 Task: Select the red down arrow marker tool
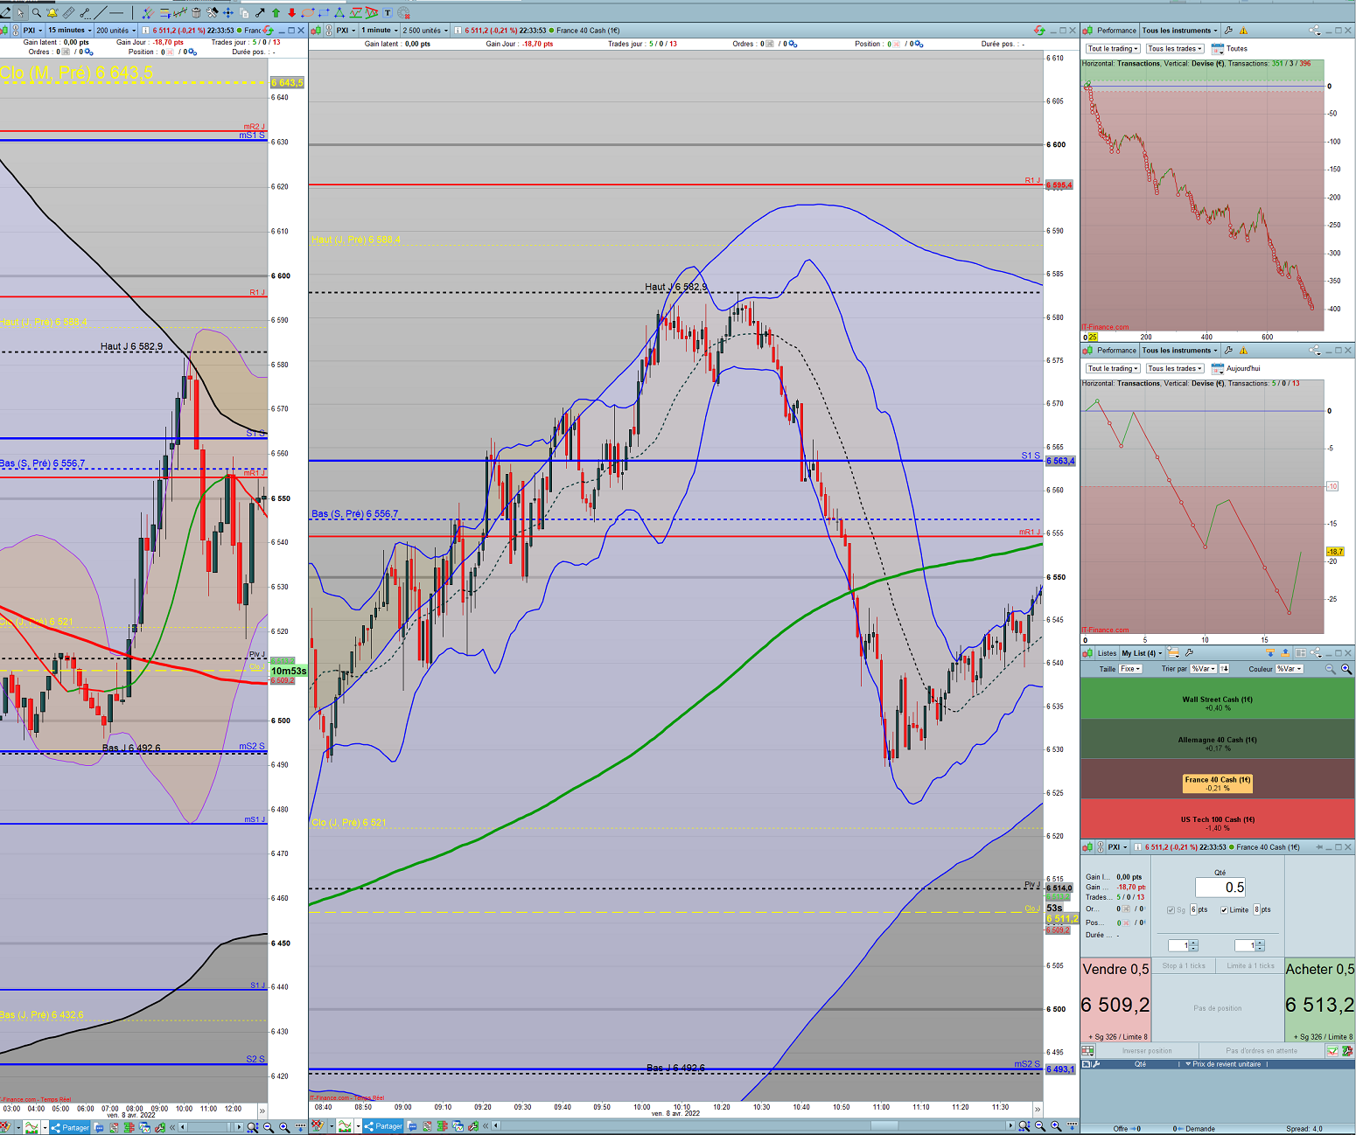pos(292,12)
